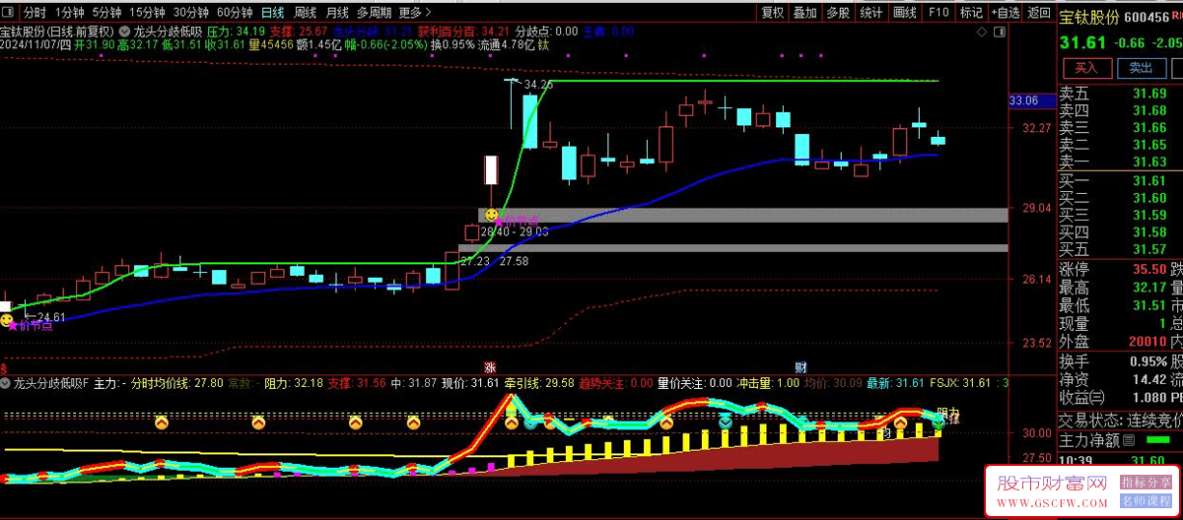The width and height of the screenshot is (1183, 520).
Task: Click the 最高 high value 32.17
Action: (x=1149, y=288)
